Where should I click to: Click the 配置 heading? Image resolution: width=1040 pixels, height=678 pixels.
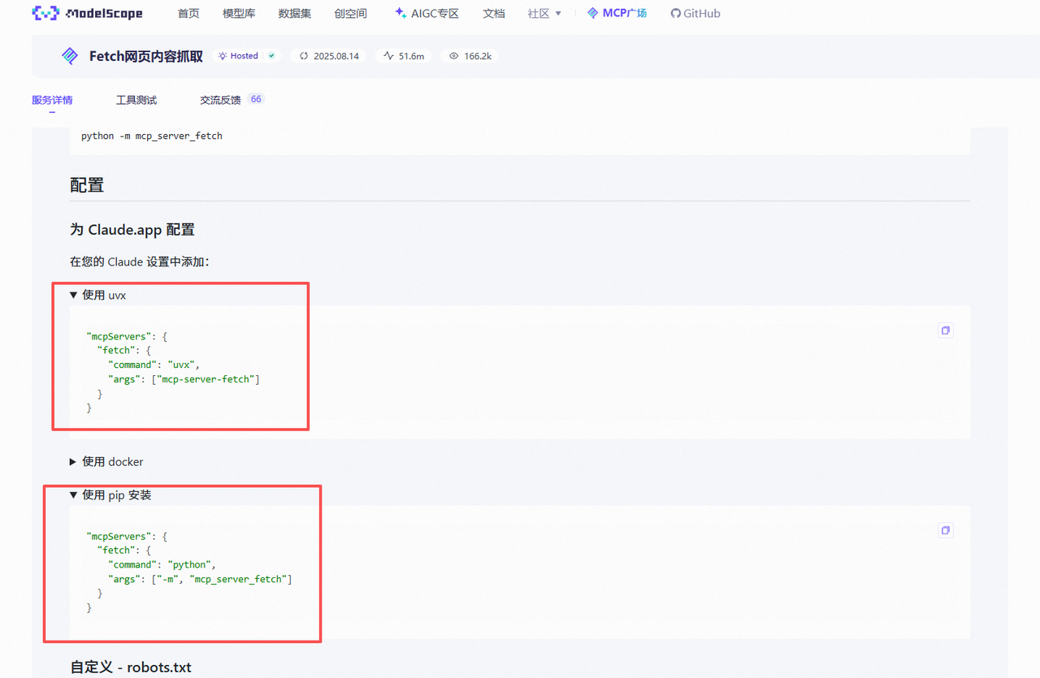87,185
